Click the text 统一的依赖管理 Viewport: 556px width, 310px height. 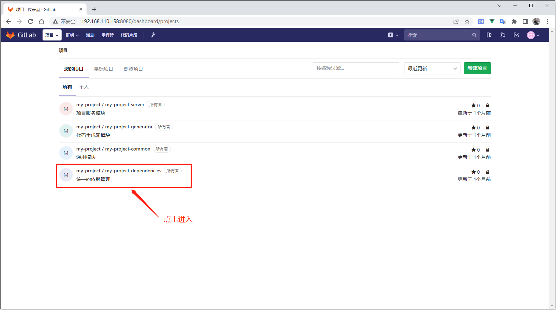click(93, 179)
